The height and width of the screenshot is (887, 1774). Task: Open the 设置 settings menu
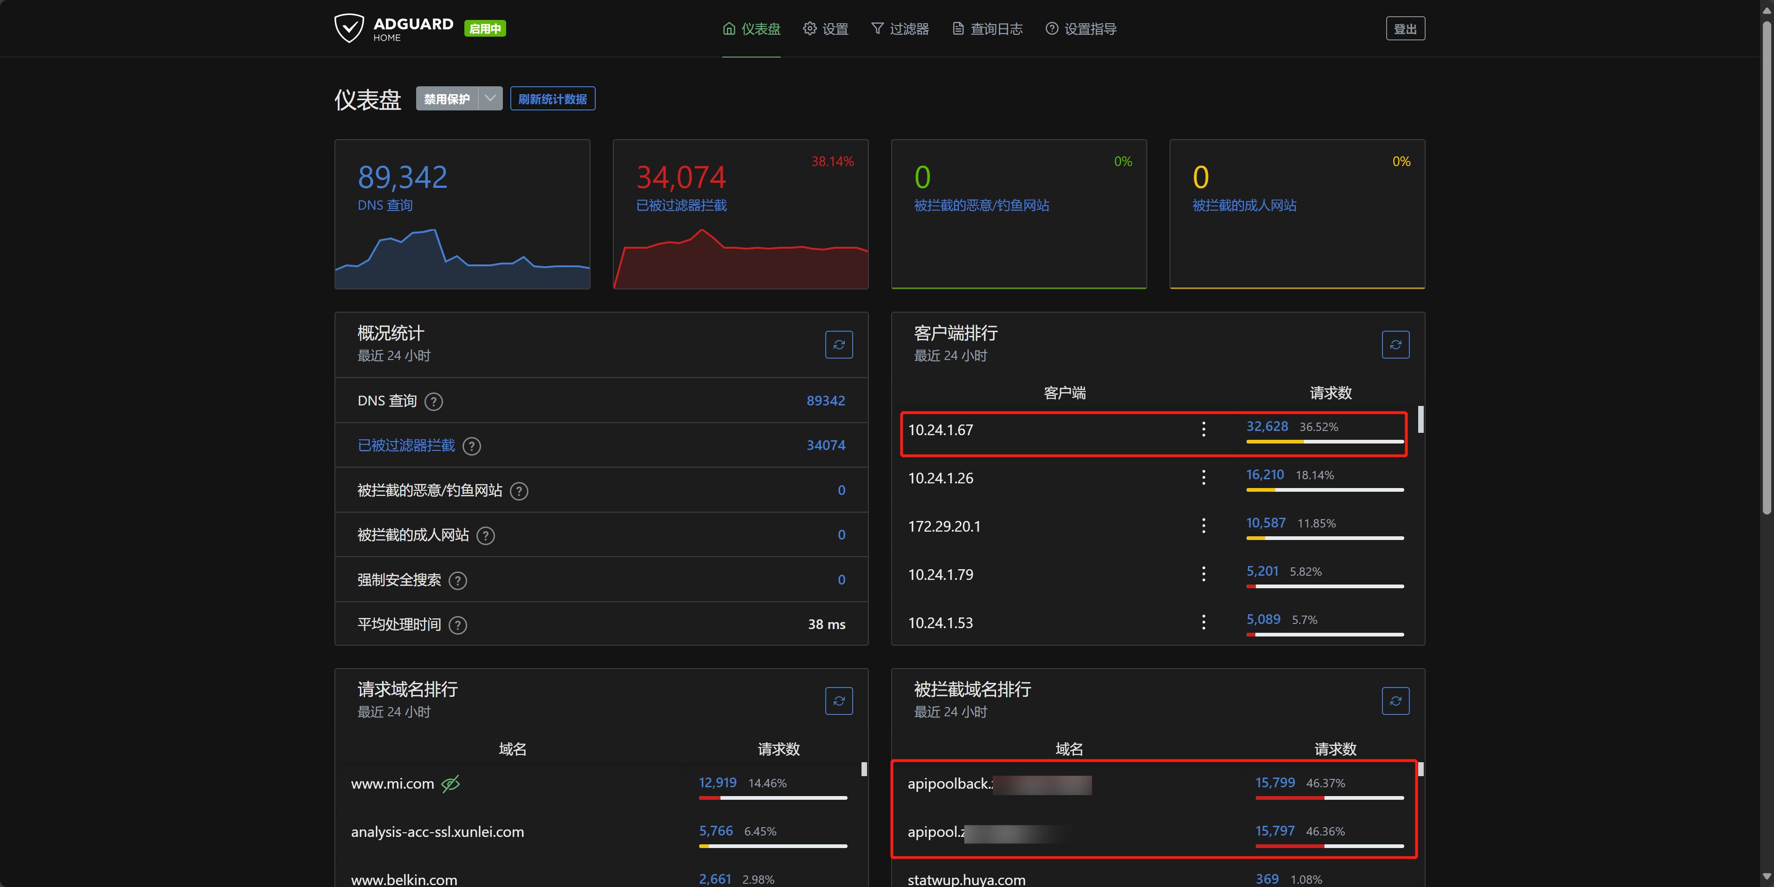coord(826,29)
